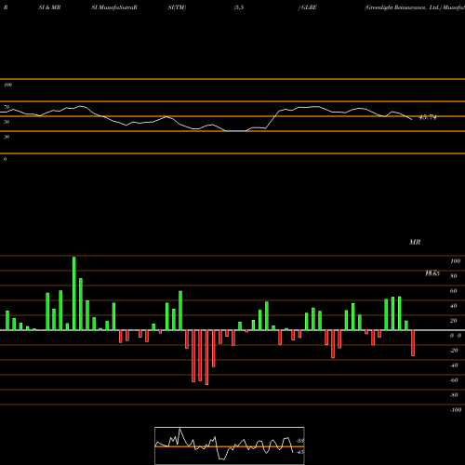This screenshot has height=465, width=465.
Task: Click the MR axis label -20
Action: point(454,351)
